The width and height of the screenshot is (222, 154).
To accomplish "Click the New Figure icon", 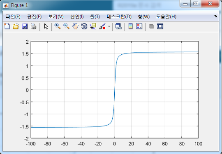I will pyautogui.click(x=7, y=26).
